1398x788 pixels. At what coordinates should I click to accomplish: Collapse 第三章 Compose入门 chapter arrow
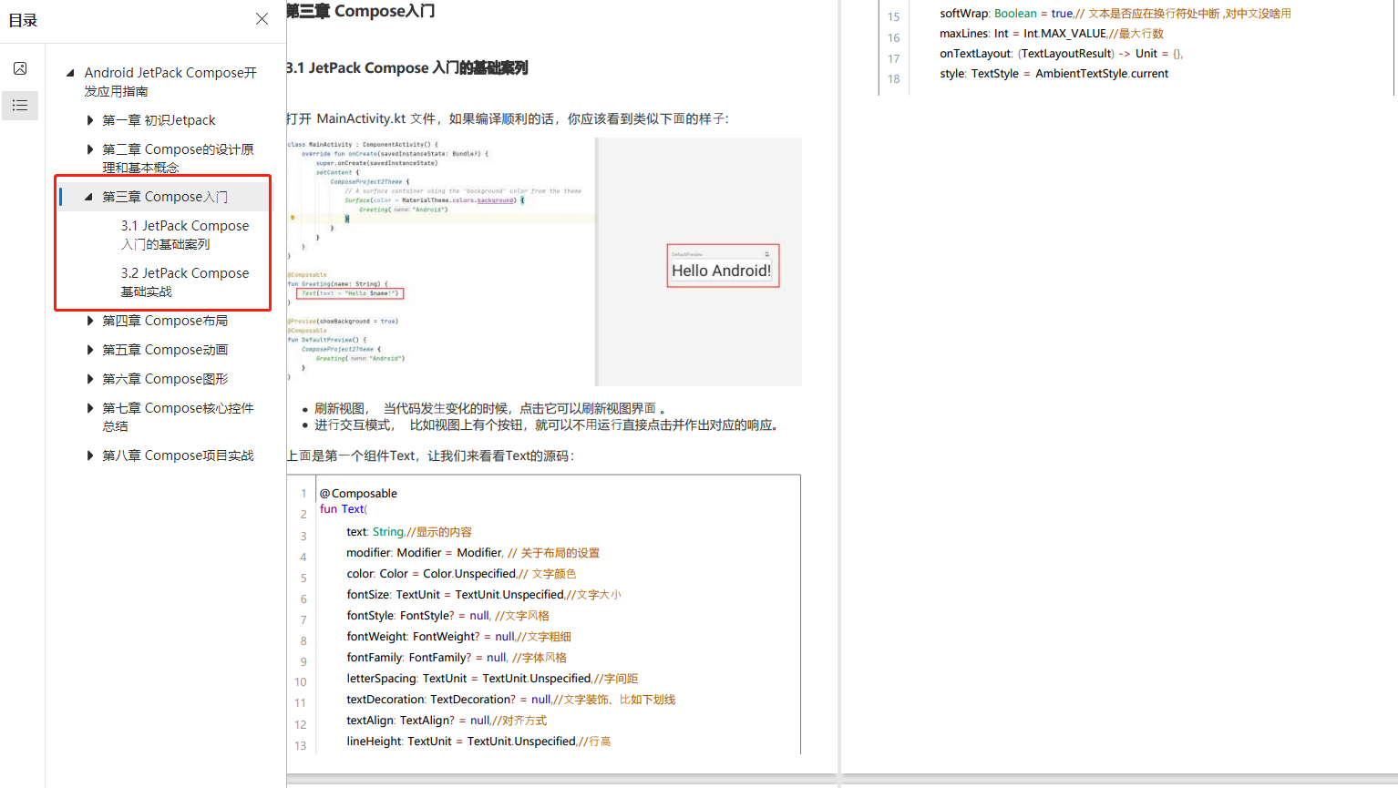pyautogui.click(x=88, y=197)
